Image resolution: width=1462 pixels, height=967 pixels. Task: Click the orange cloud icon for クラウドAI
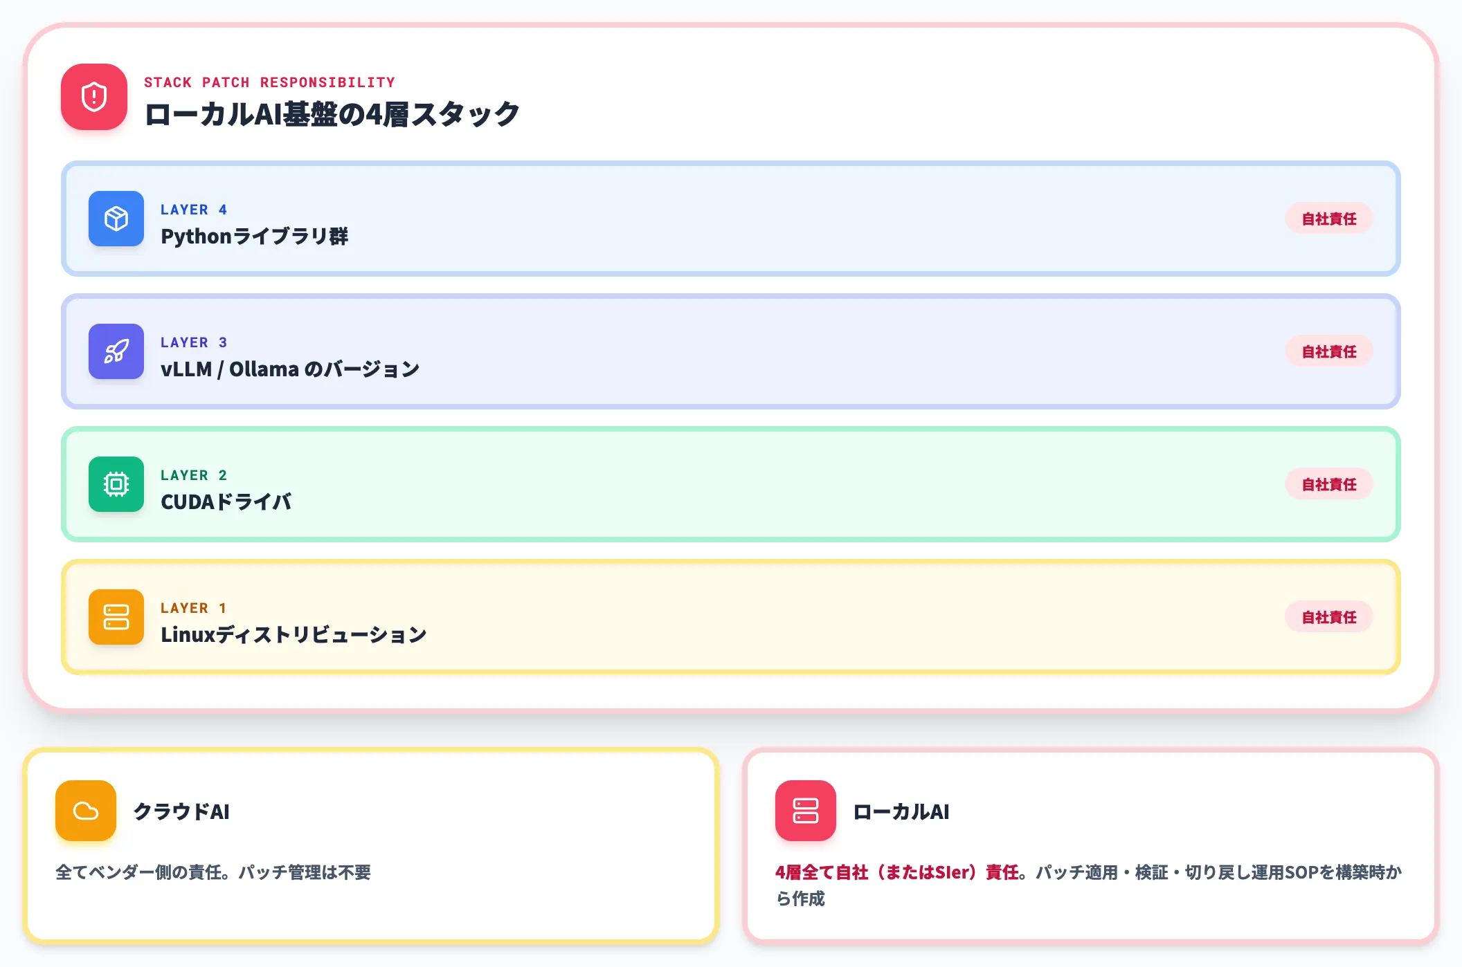click(86, 811)
